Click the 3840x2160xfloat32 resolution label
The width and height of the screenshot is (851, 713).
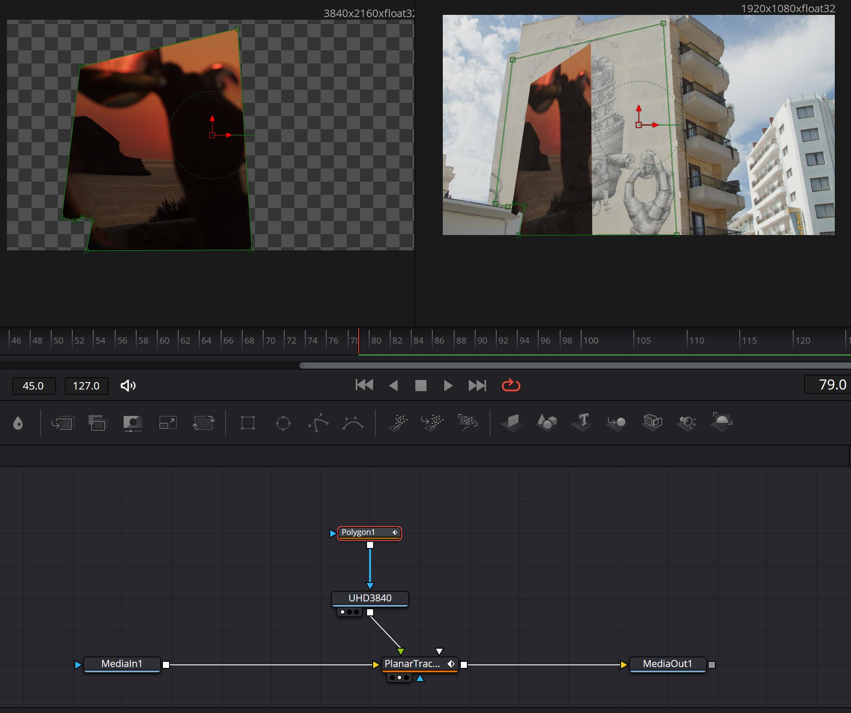coord(369,14)
